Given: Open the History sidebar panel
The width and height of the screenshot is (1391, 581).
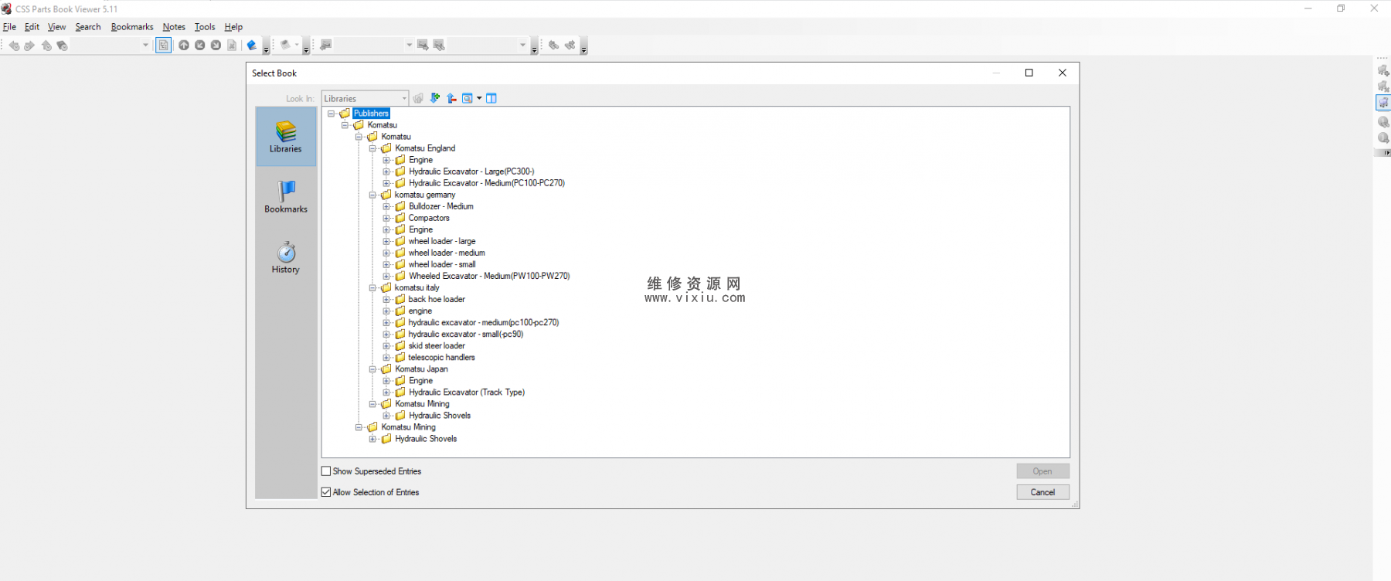Looking at the screenshot, I should pos(286,257).
